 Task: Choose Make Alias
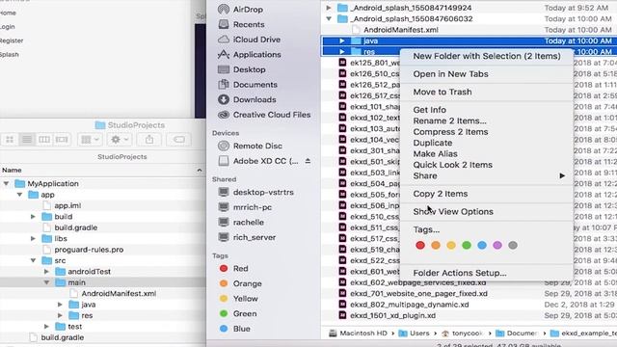[x=487, y=154]
